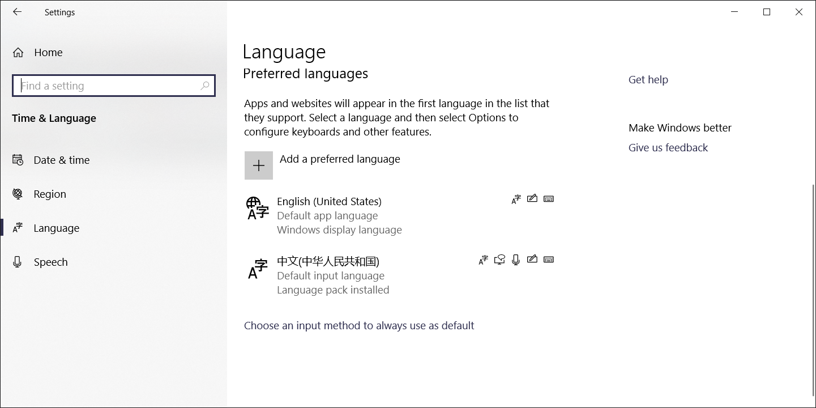Click Give us feedback
The image size is (816, 408).
tap(668, 147)
